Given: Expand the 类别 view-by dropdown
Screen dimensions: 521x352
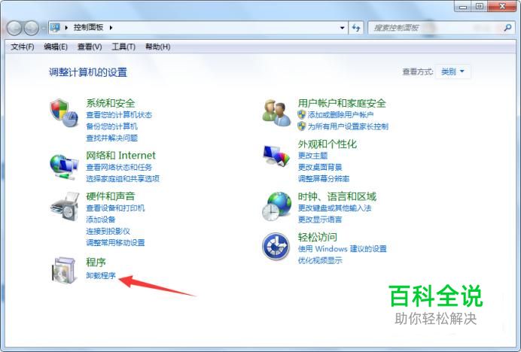Looking at the screenshot, I should pos(453,71).
